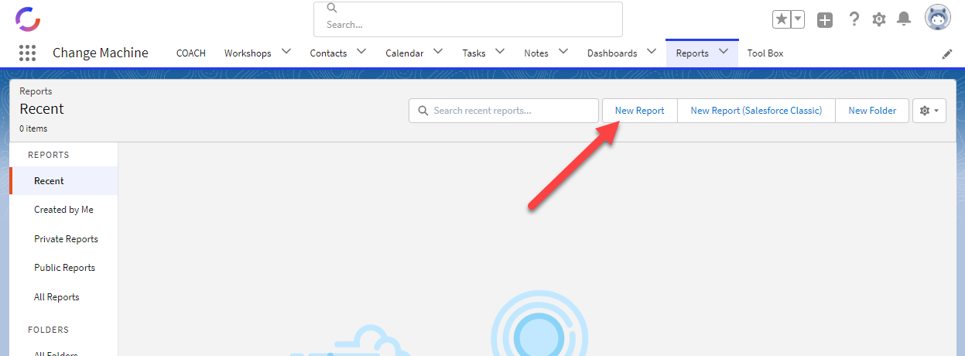Go to the Dashboards tab

coord(612,53)
